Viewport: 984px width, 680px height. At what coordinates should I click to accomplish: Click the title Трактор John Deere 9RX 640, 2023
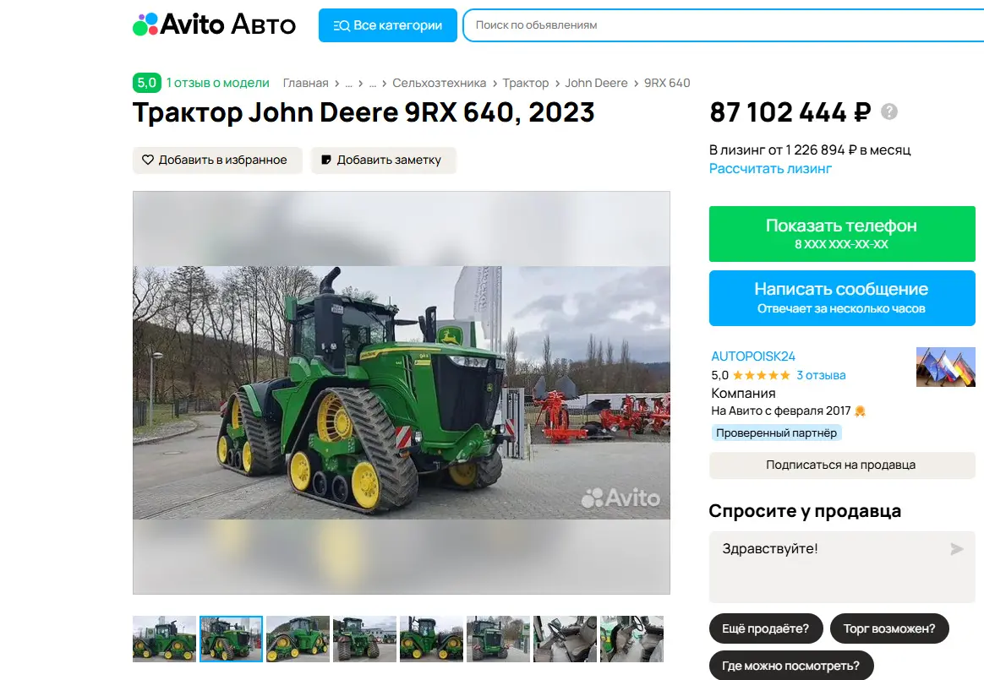pos(364,112)
